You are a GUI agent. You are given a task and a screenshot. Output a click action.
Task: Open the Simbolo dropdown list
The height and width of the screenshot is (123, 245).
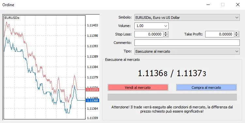click(237, 18)
